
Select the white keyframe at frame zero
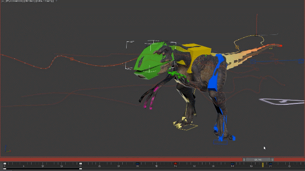pyautogui.click(x=5, y=164)
